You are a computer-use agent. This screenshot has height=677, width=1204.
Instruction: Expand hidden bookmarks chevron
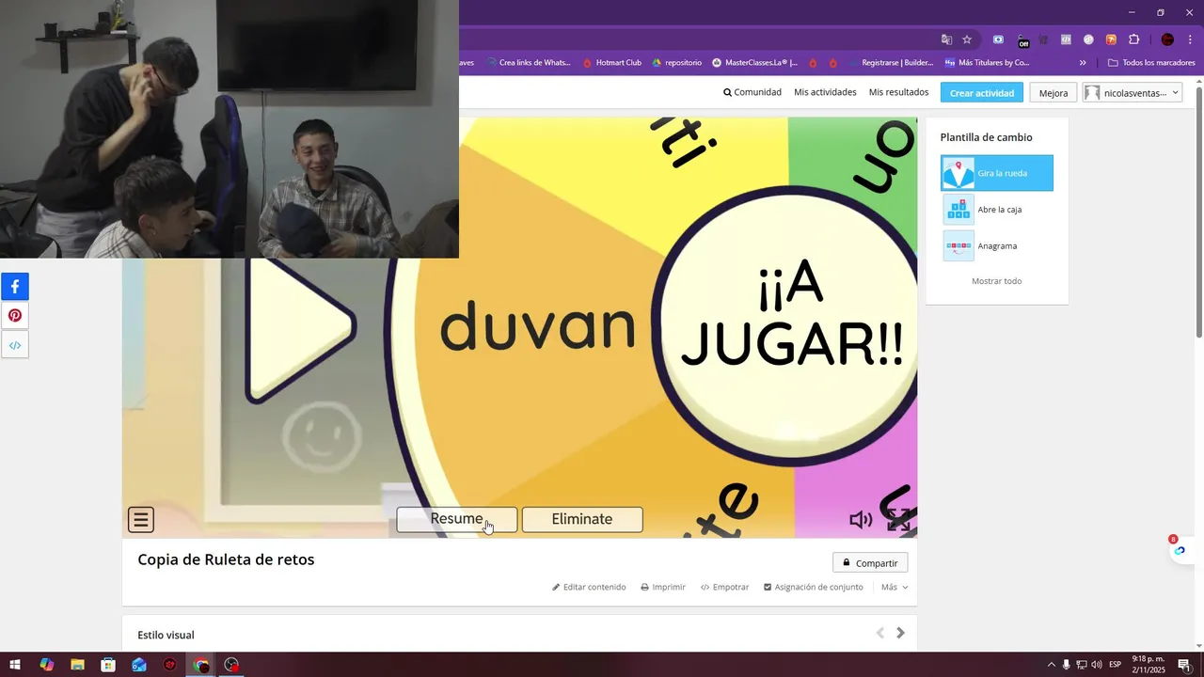1083,63
